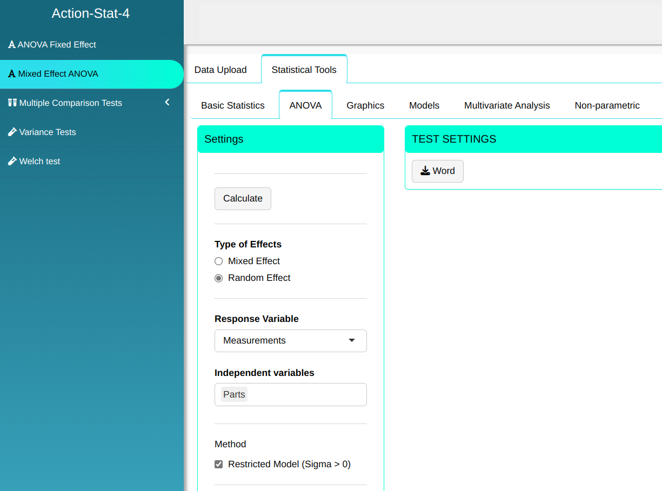Screen dimensions: 662x491
Task: Switch to the Data Upload tab
Action: (x=220, y=70)
